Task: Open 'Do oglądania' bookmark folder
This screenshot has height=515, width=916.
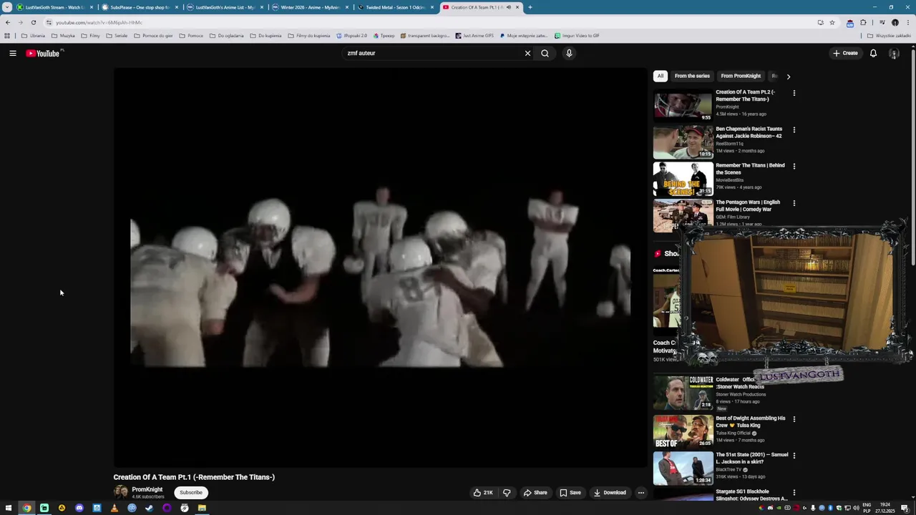Action: [227, 35]
